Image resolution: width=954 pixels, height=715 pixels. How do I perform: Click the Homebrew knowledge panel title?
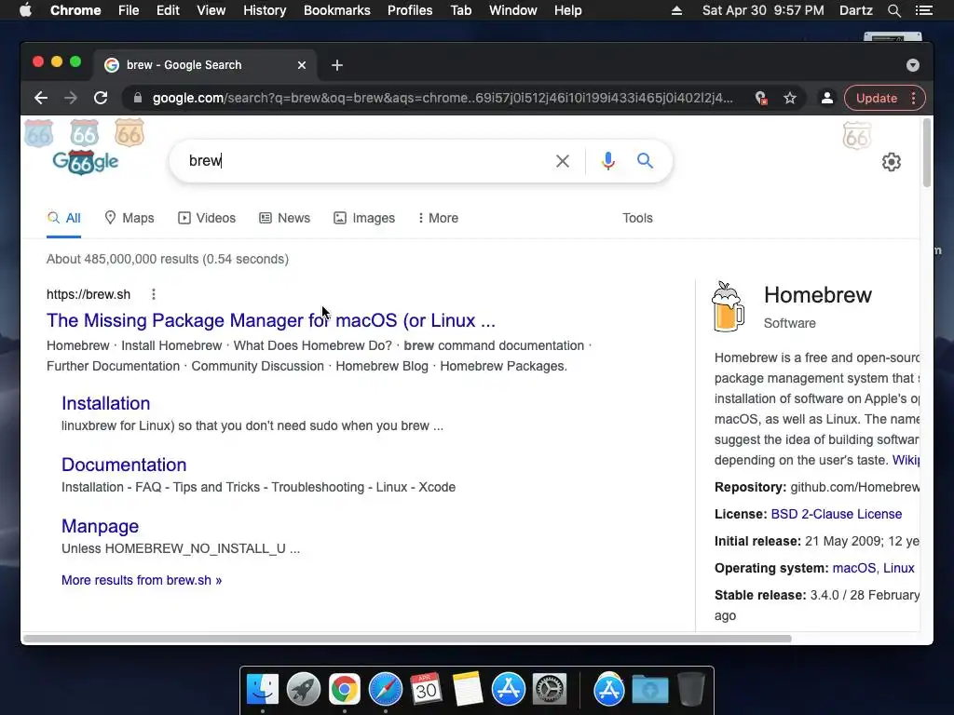tap(818, 295)
